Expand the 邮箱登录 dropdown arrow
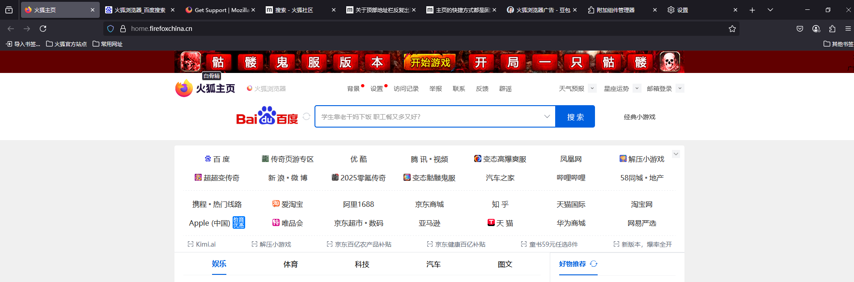 pos(680,88)
